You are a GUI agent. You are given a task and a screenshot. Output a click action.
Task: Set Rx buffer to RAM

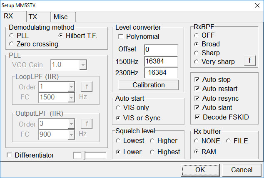pyautogui.click(x=205, y=152)
